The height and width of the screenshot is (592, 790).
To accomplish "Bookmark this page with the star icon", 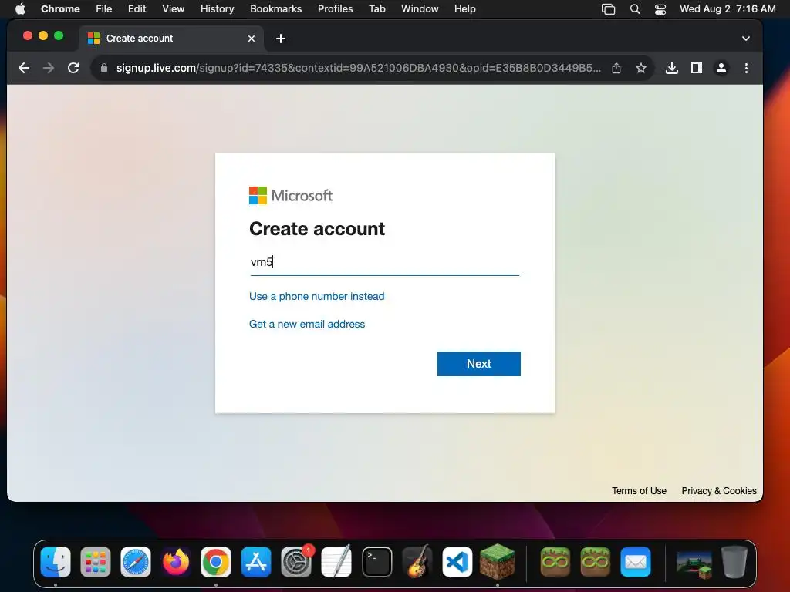I will pyautogui.click(x=641, y=68).
